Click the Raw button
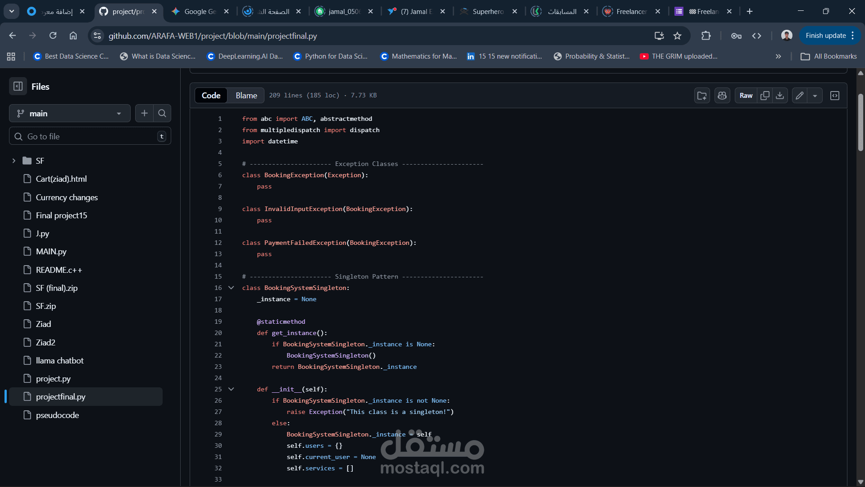Viewport: 865px width, 487px height. (x=746, y=96)
